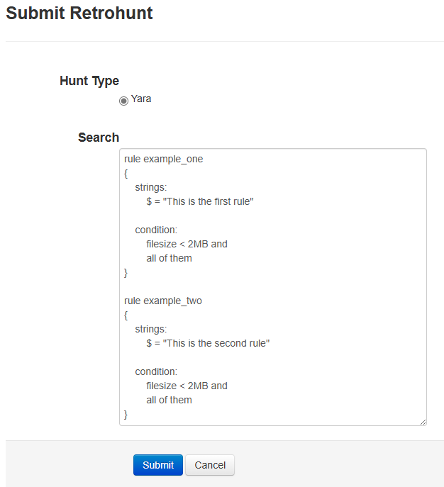The image size is (444, 487).
Task: Click the 'Yara' radio label text
Action: click(141, 99)
